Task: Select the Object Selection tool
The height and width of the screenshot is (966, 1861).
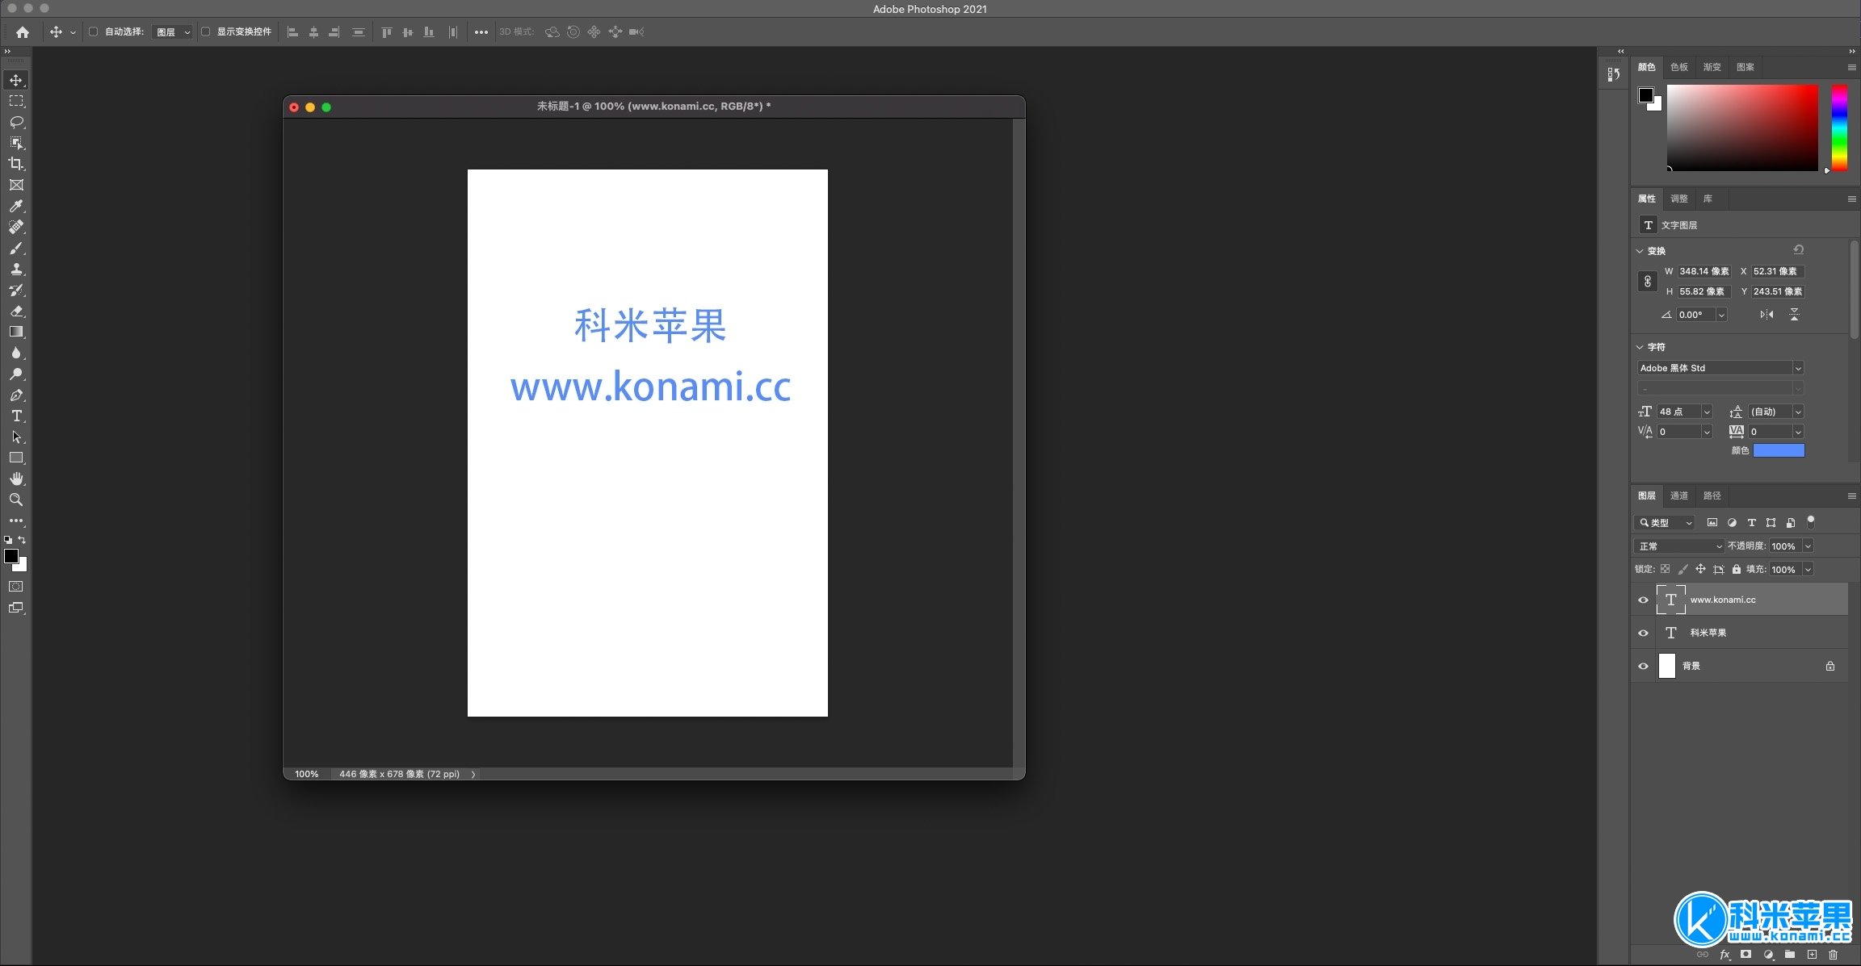Action: click(16, 143)
